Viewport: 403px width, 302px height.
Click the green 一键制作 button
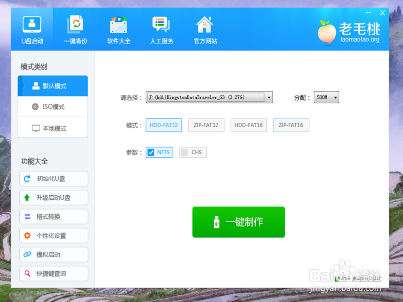click(x=239, y=222)
